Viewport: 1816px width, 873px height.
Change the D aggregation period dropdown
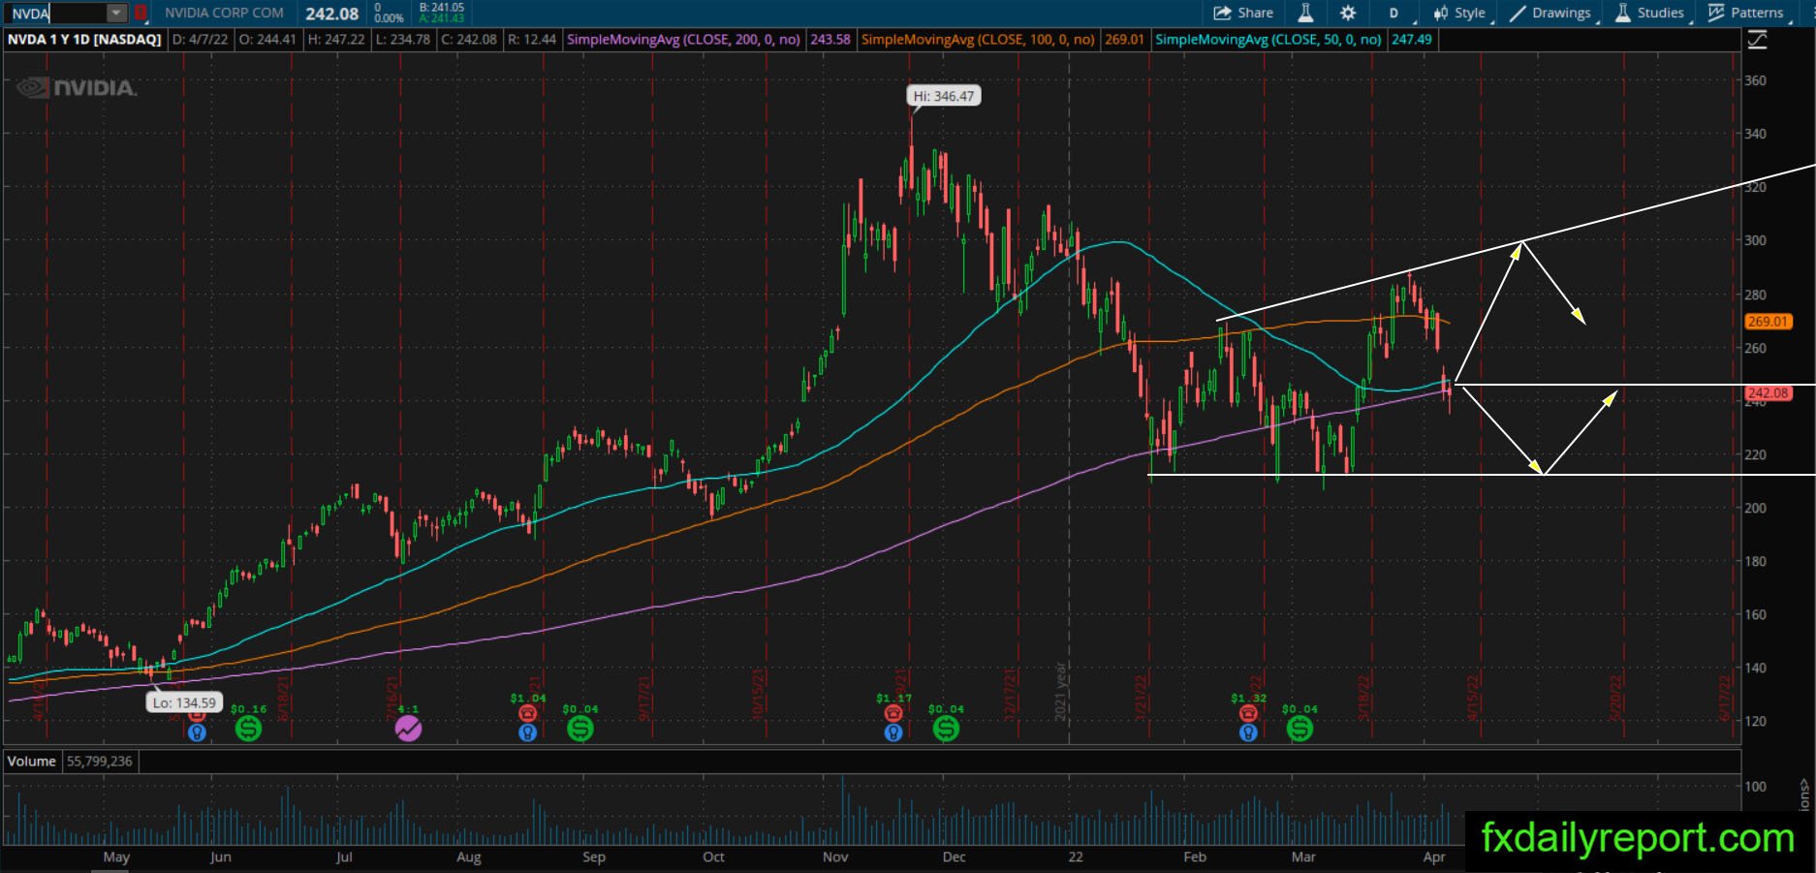(1396, 13)
